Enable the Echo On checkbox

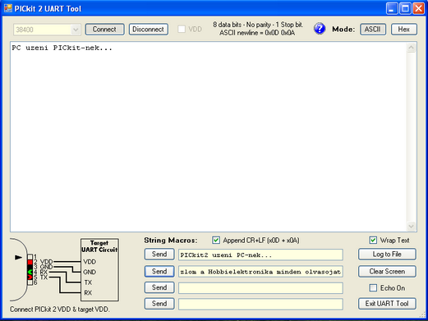pos(373,288)
